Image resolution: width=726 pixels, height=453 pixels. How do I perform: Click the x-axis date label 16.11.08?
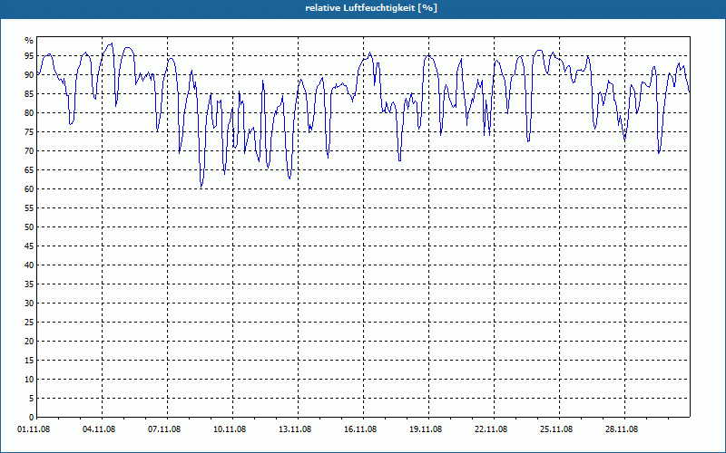[x=360, y=429]
